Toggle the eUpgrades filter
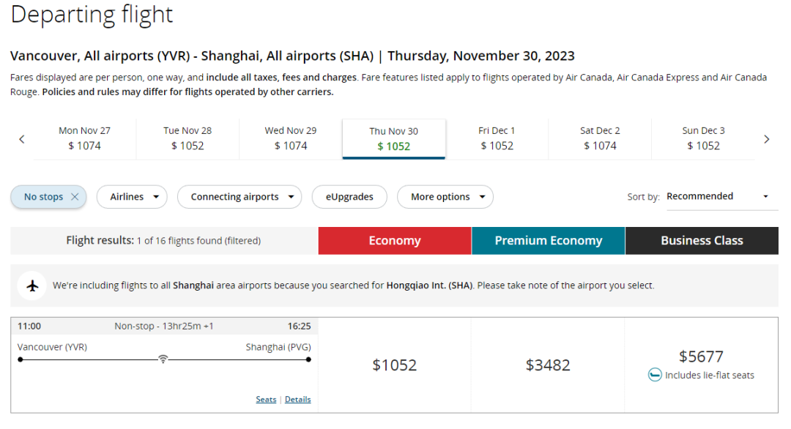 (x=349, y=197)
